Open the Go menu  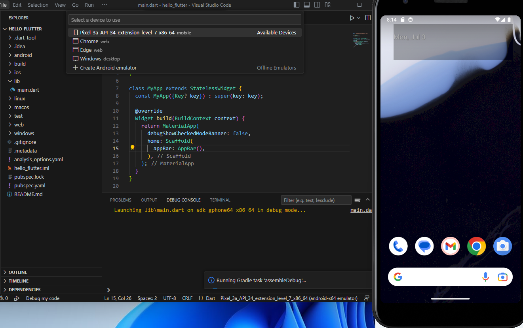click(75, 5)
